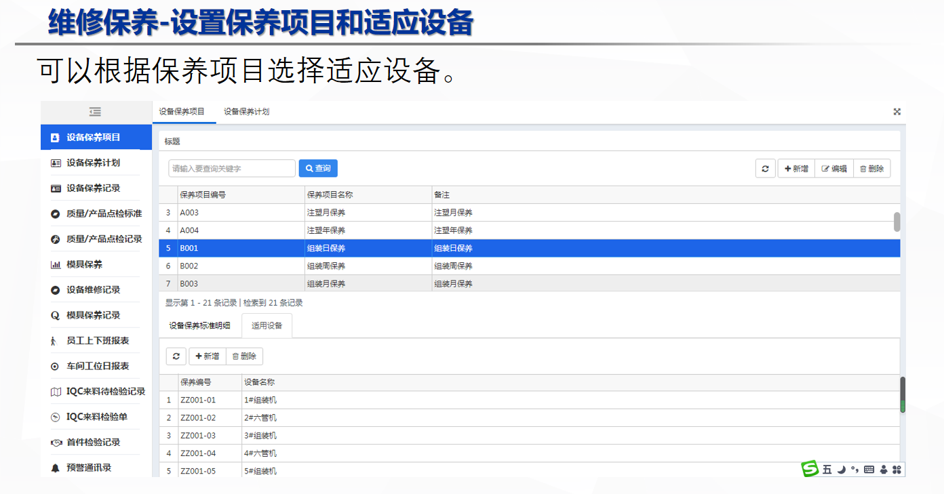Open 车间工位日报表 menu item
This screenshot has height=494, width=944.
96,366
